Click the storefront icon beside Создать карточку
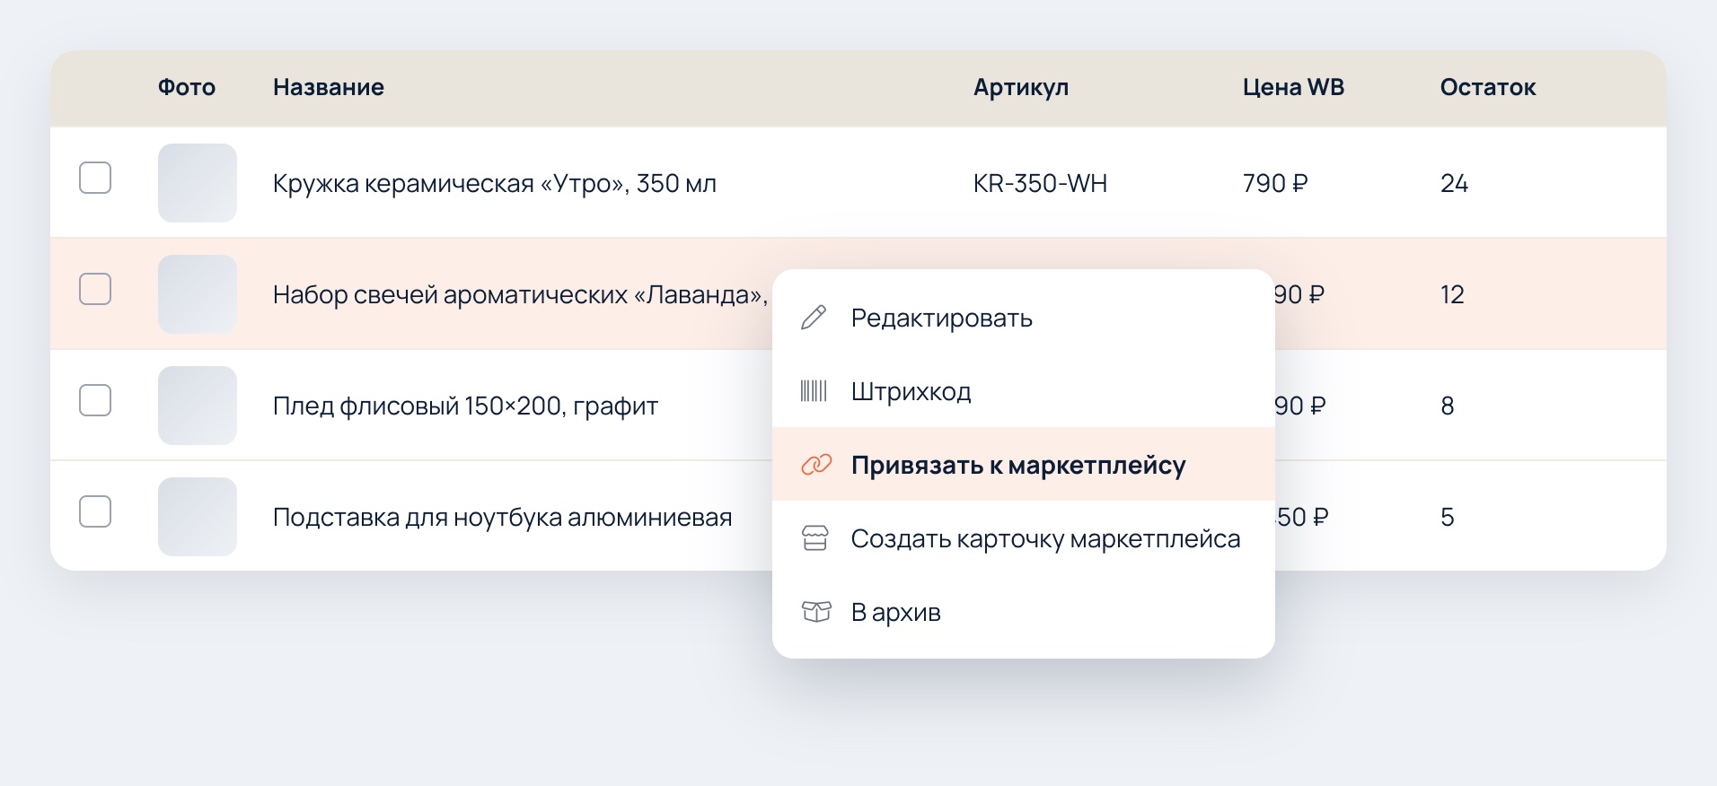 [x=814, y=538]
